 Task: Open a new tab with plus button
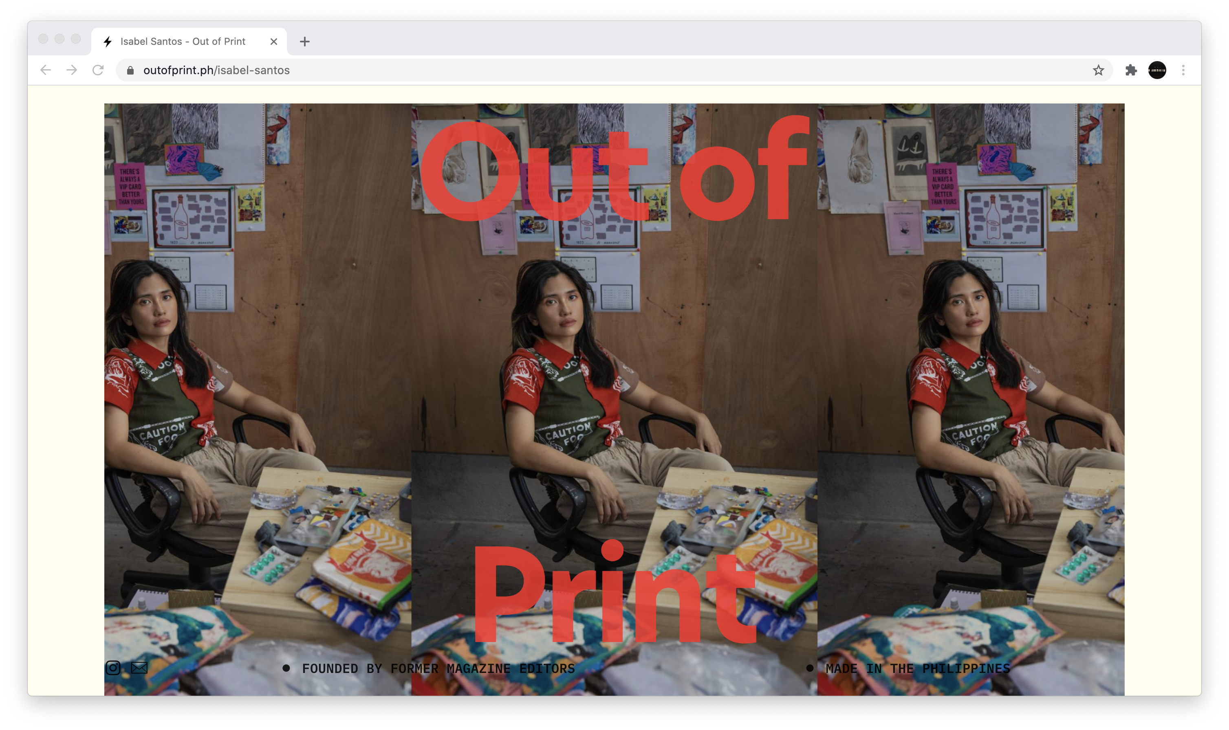click(x=304, y=42)
